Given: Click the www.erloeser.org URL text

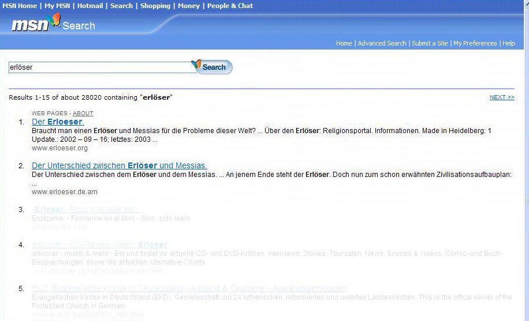Looking at the screenshot, I should pyautogui.click(x=59, y=148).
